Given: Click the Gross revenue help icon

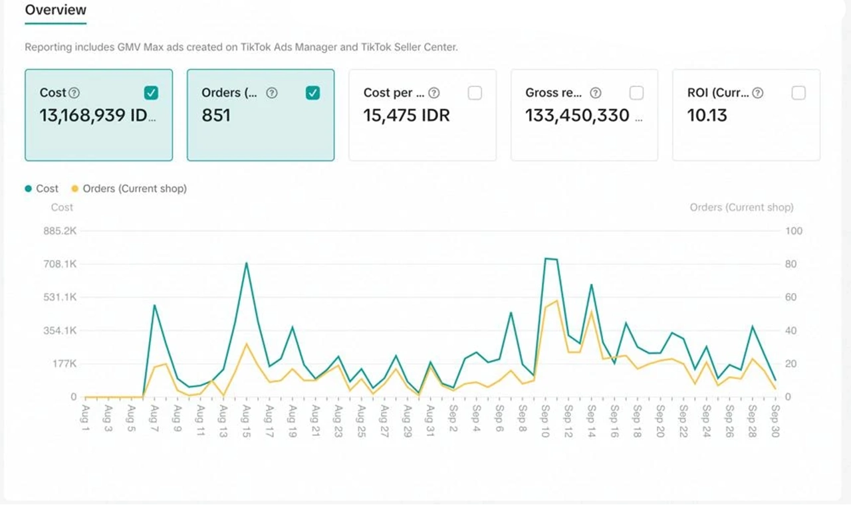Looking at the screenshot, I should (596, 93).
